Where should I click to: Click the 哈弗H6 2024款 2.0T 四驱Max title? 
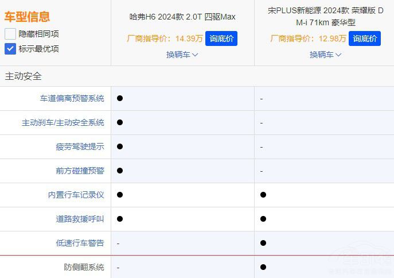pyautogui.click(x=182, y=17)
